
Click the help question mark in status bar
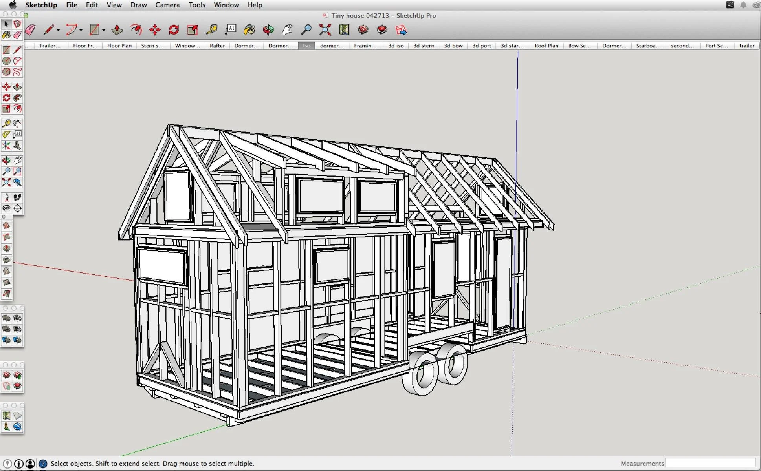click(x=43, y=464)
